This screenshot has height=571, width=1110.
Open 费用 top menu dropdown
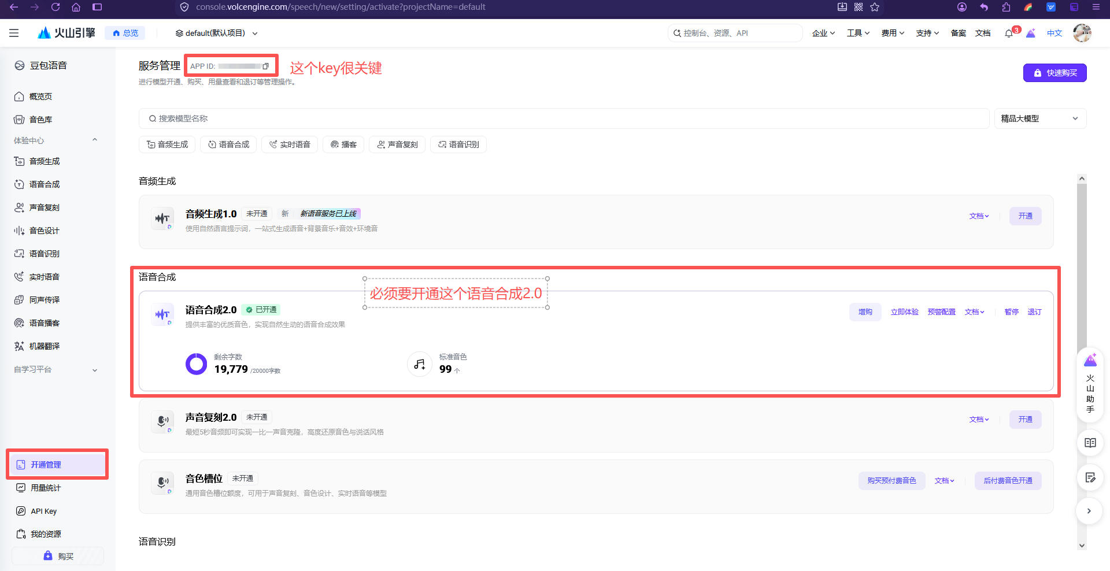pos(893,33)
